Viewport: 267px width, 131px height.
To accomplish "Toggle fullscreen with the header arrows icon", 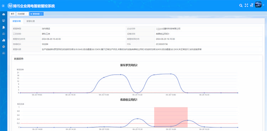I will pos(246,5).
